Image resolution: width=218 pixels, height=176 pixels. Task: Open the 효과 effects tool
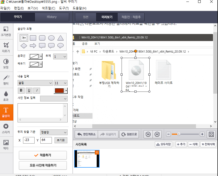click(6, 96)
